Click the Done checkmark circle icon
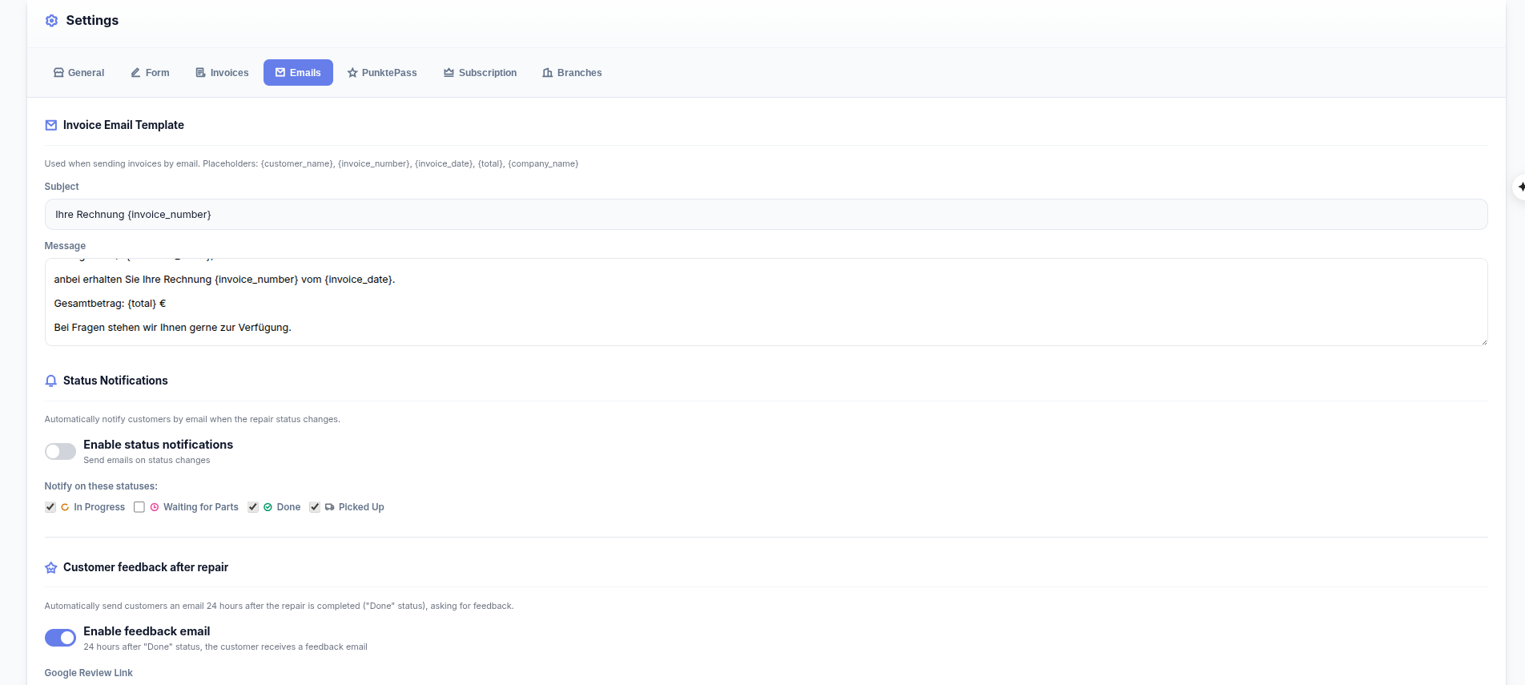 [268, 507]
